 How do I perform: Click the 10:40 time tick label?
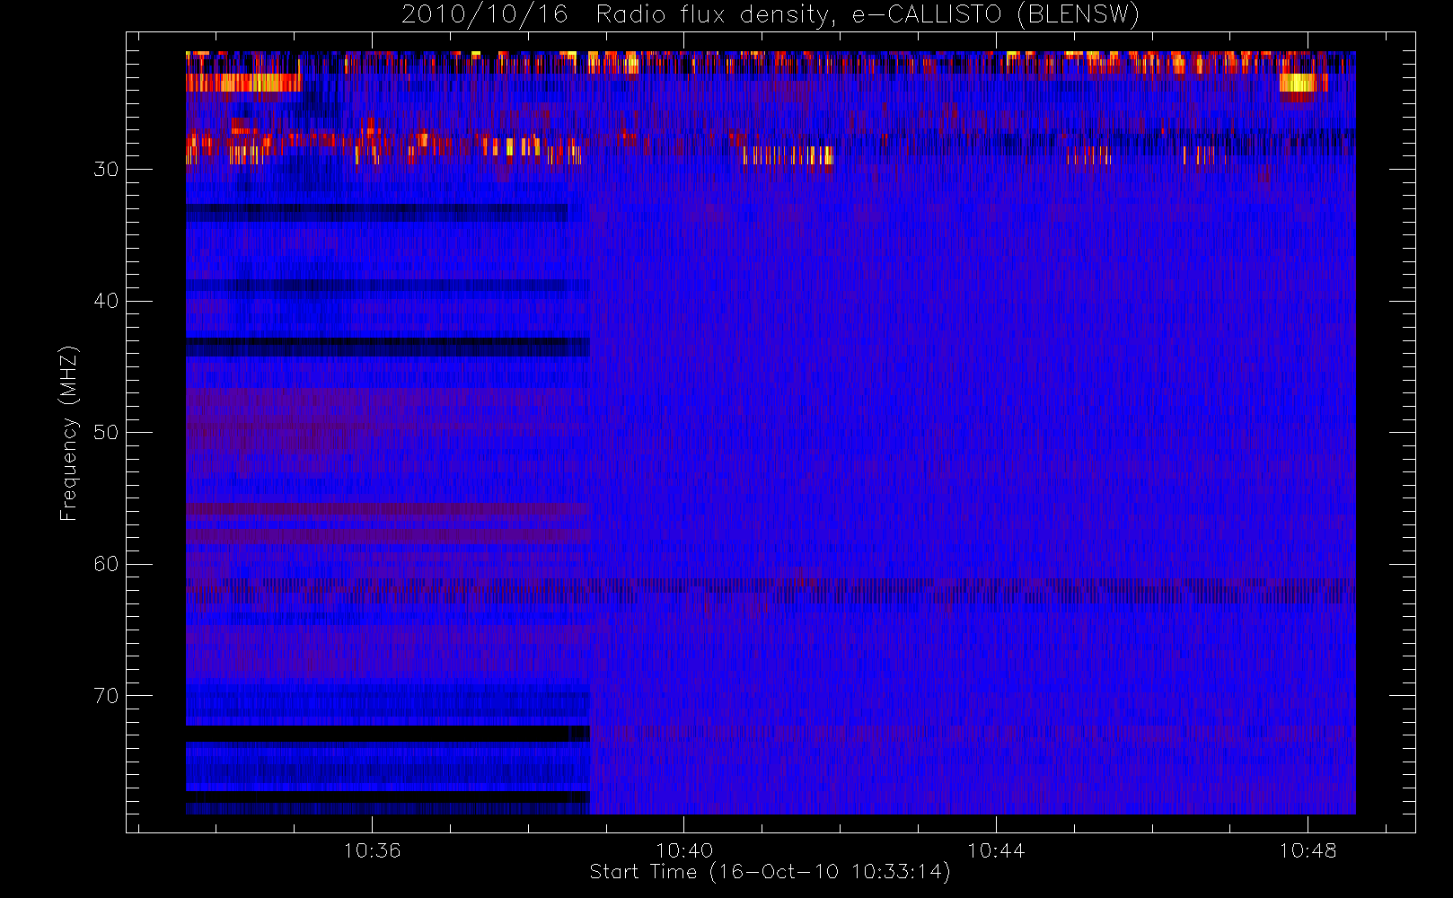pyautogui.click(x=684, y=850)
